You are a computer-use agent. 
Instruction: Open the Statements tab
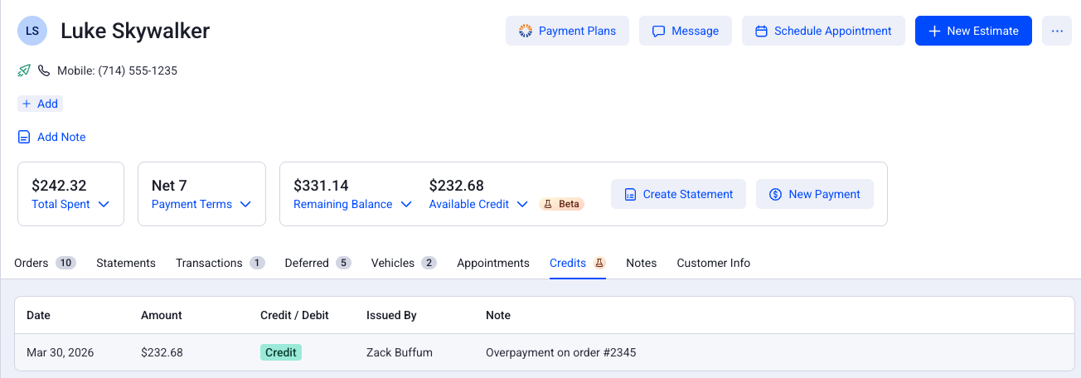pyautogui.click(x=126, y=263)
